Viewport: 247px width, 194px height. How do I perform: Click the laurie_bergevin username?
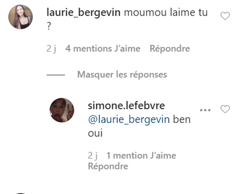click(83, 13)
